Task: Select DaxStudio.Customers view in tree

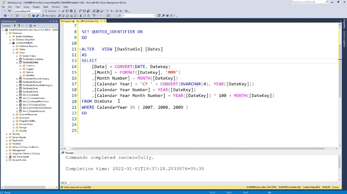Action: 33,59
